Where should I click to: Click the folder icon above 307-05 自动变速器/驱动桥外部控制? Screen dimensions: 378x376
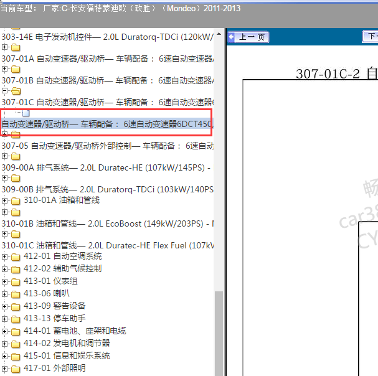[x=16, y=134]
